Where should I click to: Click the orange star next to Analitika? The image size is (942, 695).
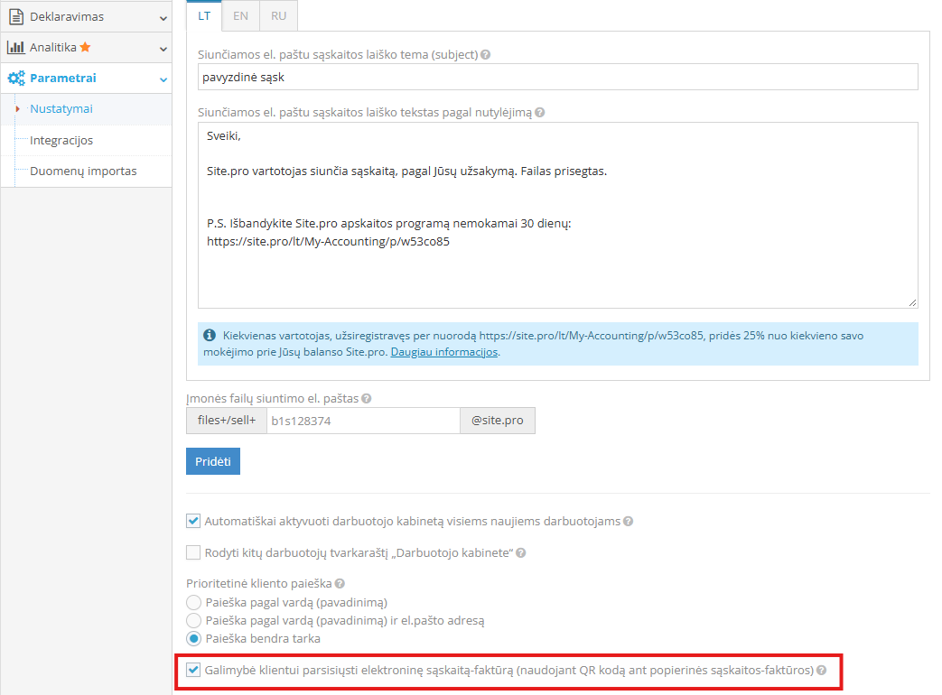coord(85,47)
